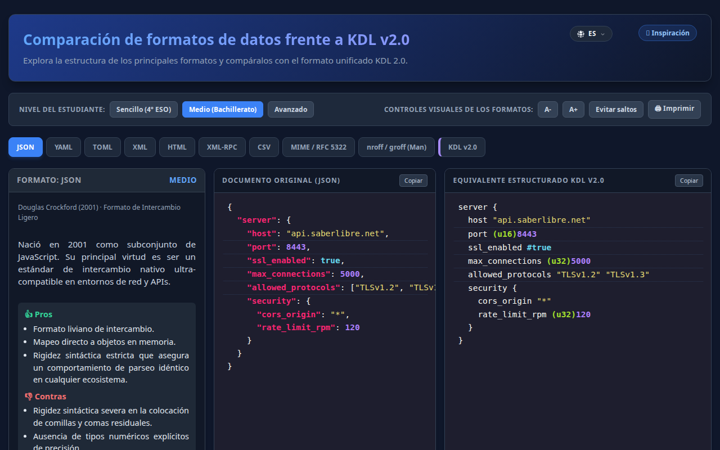Click the printer Imprimir button
Viewport: 720px width, 450px height.
[x=674, y=109]
